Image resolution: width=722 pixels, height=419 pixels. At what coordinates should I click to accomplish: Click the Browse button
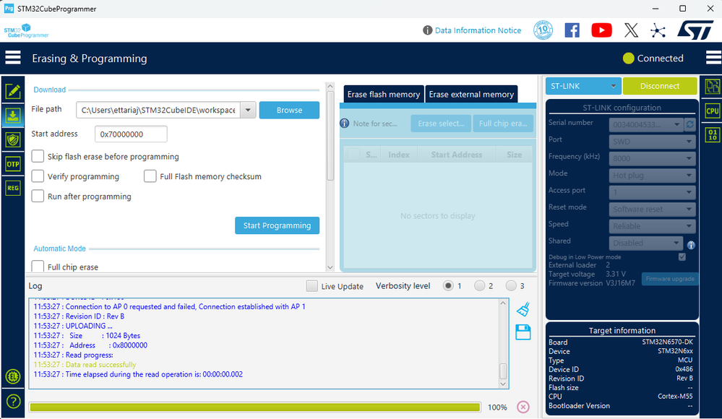[289, 110]
